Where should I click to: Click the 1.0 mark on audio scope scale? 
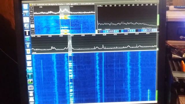pos(115,5)
